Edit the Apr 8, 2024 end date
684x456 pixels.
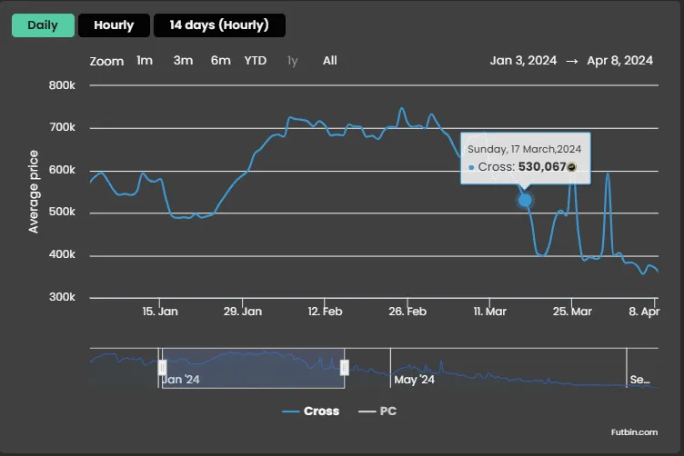click(x=620, y=61)
